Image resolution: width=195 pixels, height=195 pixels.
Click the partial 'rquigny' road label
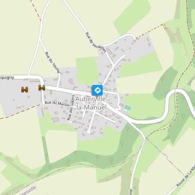coord(7,78)
